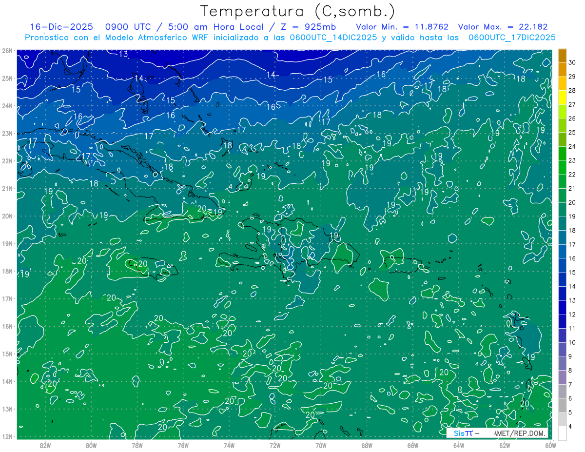Screen dimensions: 585x452
Task: Click the 64W longitude axis label
Action: click(458, 446)
